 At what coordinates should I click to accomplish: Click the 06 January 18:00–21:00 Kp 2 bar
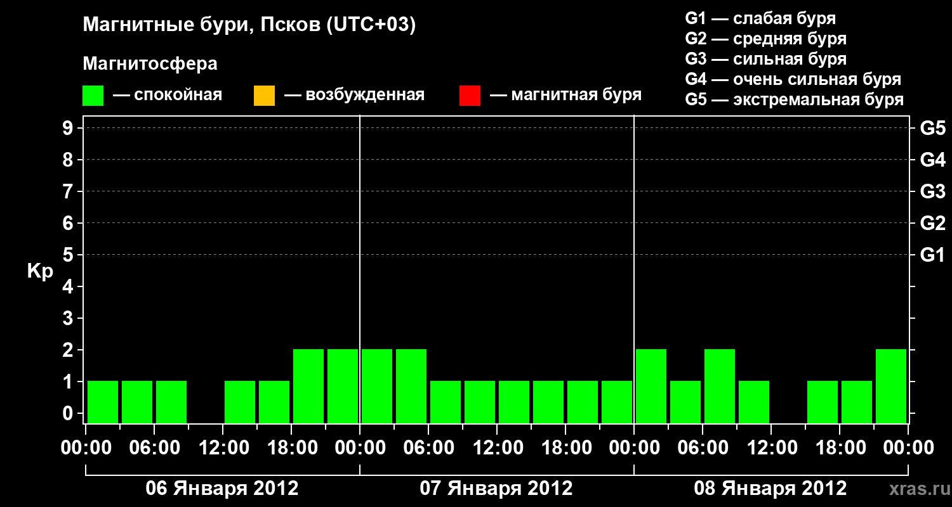[308, 386]
